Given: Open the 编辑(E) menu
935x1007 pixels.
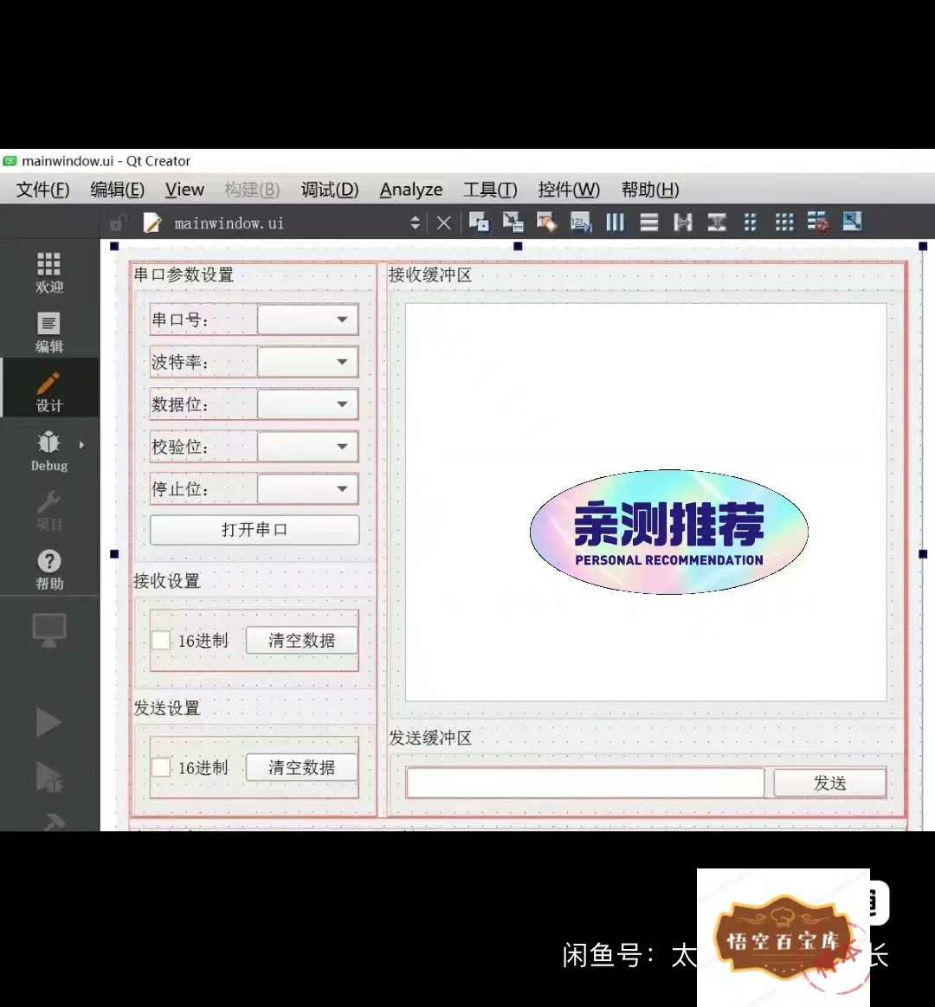Looking at the screenshot, I should click(118, 190).
